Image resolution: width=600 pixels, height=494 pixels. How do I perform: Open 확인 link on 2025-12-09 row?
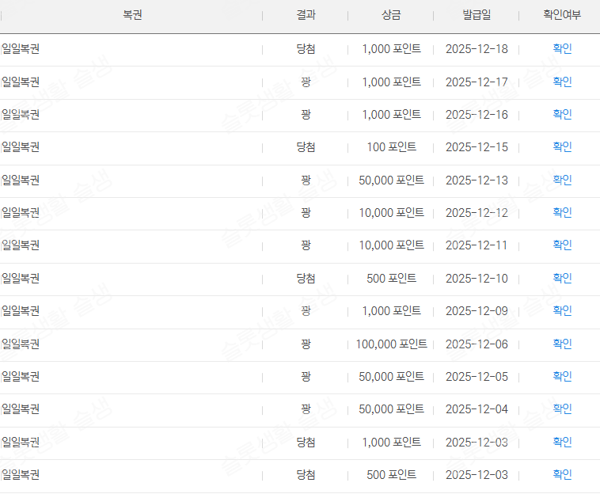[x=562, y=311]
